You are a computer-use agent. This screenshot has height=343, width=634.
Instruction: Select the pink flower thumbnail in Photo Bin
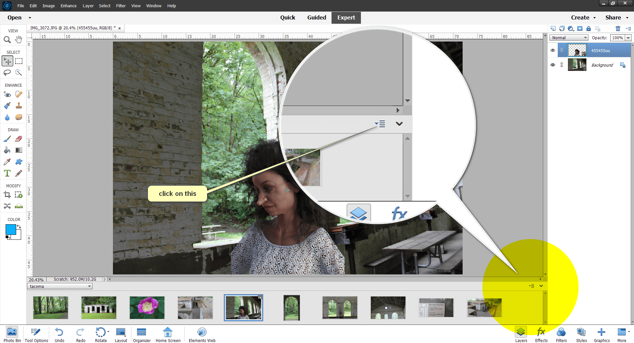147,308
